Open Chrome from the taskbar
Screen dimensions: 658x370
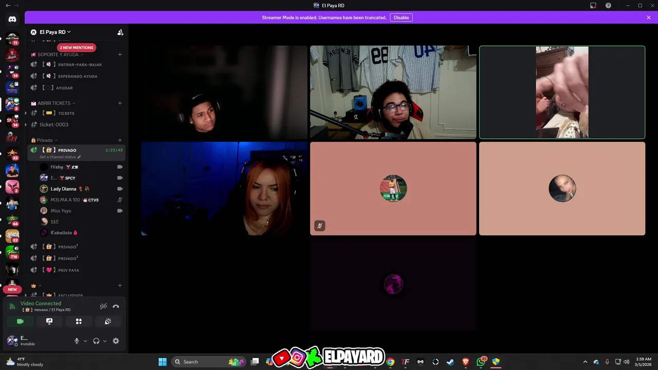pyautogui.click(x=391, y=362)
